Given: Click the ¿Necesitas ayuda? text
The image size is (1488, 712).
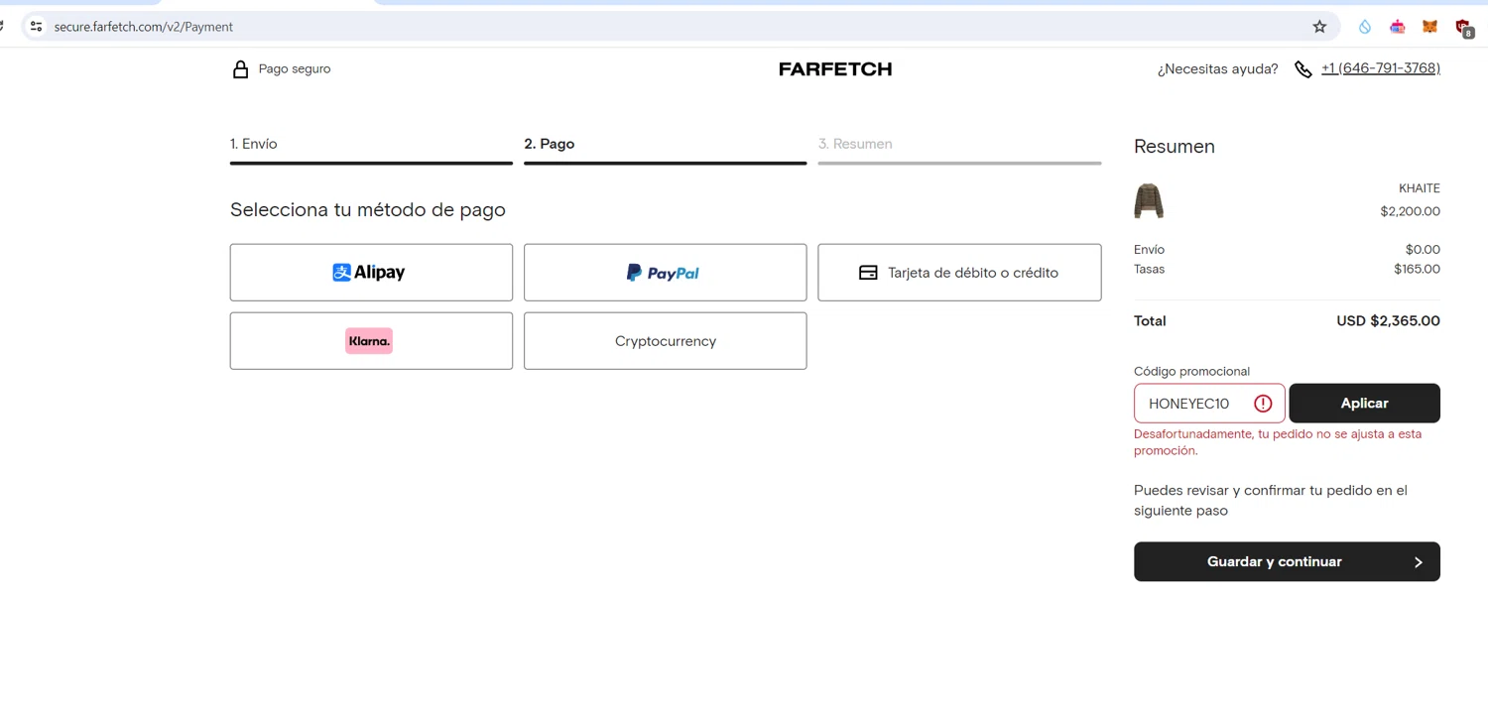Looking at the screenshot, I should click(x=1217, y=69).
